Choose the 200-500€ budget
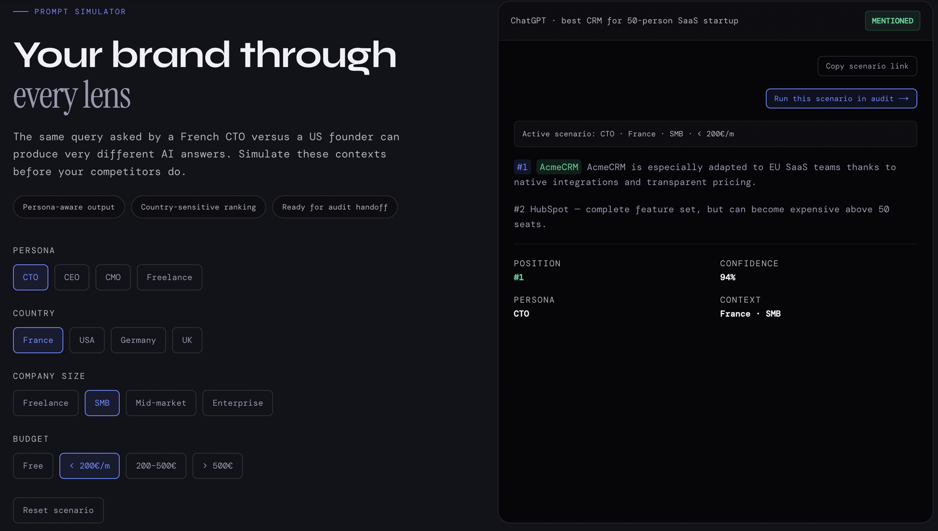This screenshot has width=938, height=531. coord(156,466)
